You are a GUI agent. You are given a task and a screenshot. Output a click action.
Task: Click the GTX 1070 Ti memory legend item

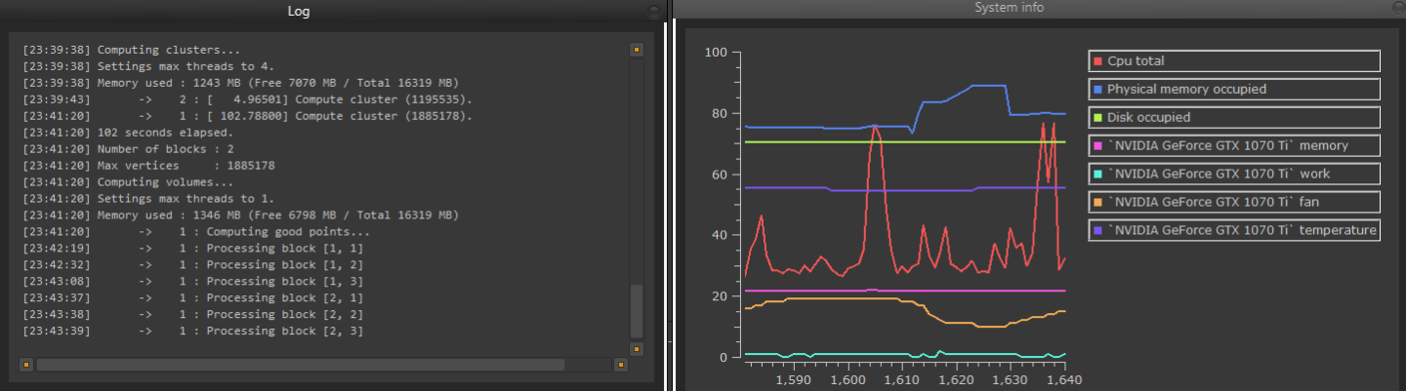coord(1234,146)
